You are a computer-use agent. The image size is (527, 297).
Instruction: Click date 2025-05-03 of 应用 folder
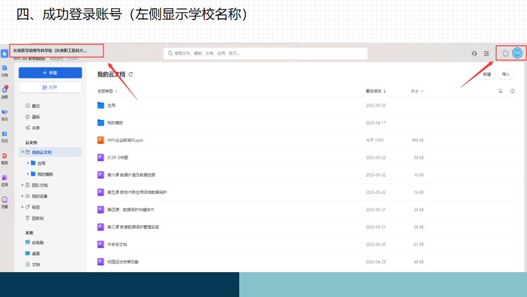point(376,105)
